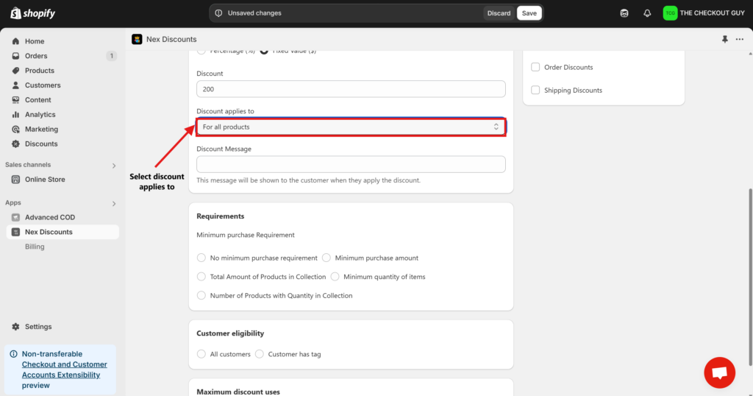
Task: Open Settings in the sidebar
Action: pos(38,327)
